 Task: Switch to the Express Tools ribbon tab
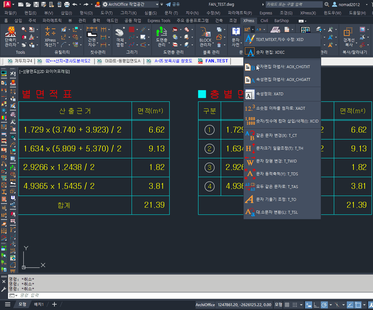click(x=159, y=21)
